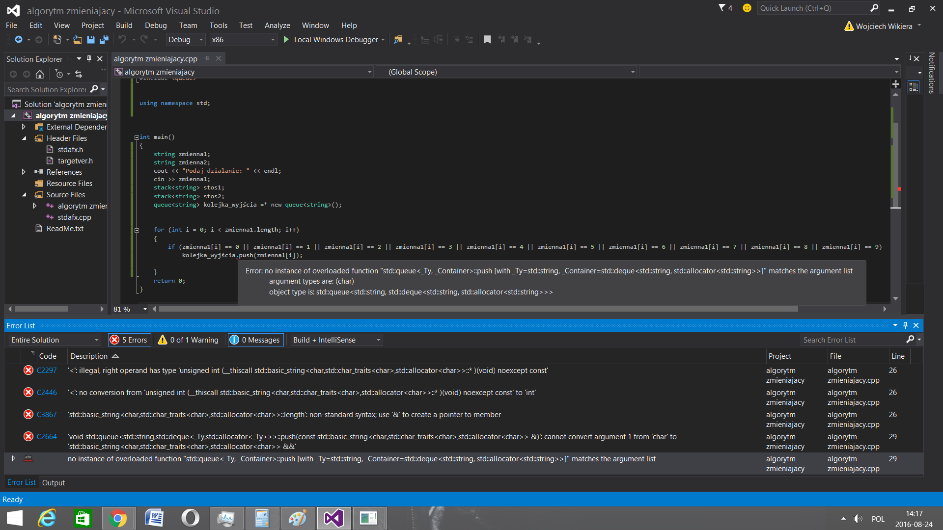Click the Search Error List field
This screenshot has width=943, height=530.
[x=853, y=340]
